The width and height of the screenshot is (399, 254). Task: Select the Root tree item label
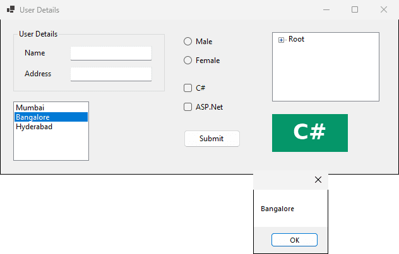pos(296,39)
